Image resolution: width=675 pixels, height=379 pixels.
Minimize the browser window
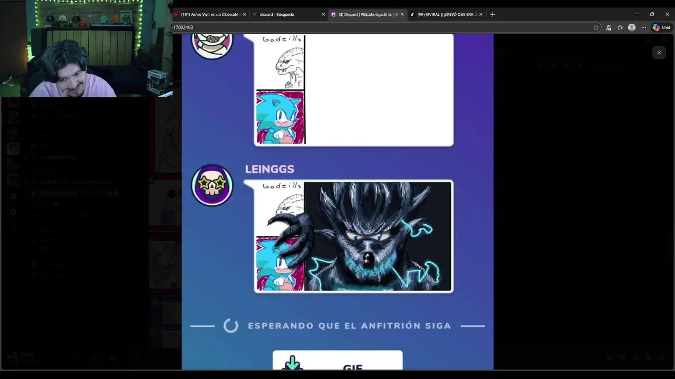pyautogui.click(x=637, y=14)
